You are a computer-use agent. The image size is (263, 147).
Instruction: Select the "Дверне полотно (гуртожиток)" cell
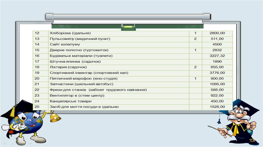coord(119,50)
